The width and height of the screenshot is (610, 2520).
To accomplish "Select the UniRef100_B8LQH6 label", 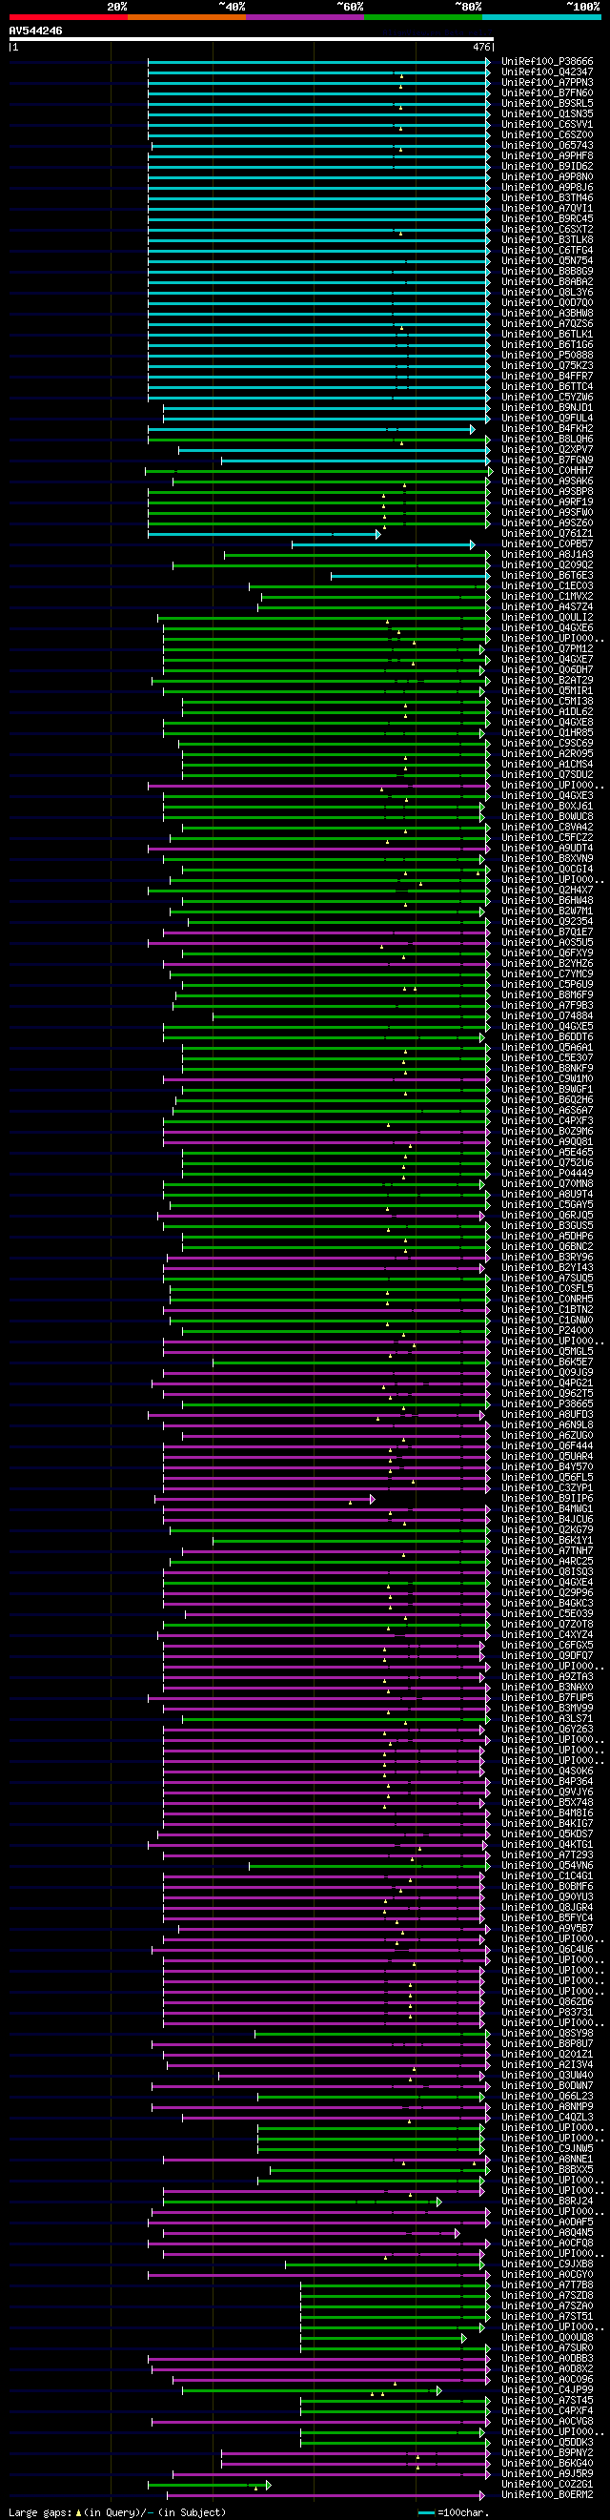I will tap(547, 440).
